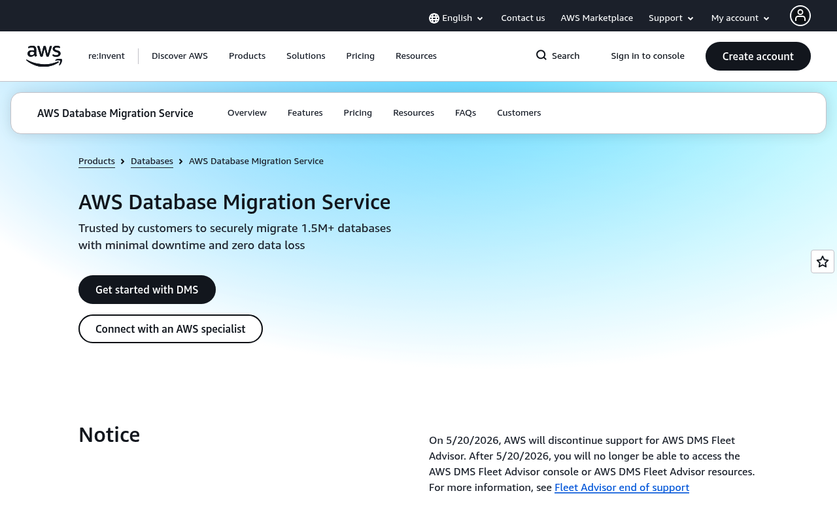Click the globe language icon
The image size is (837, 523).
[434, 18]
